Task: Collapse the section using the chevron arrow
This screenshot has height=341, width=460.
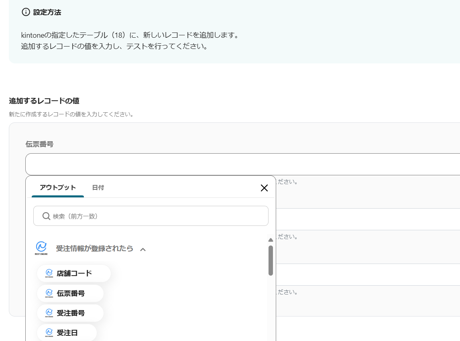Action: coord(143,249)
